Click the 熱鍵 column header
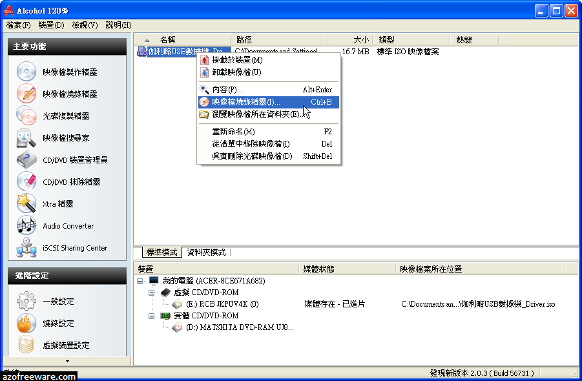Image resolution: width=582 pixels, height=381 pixels. (474, 39)
